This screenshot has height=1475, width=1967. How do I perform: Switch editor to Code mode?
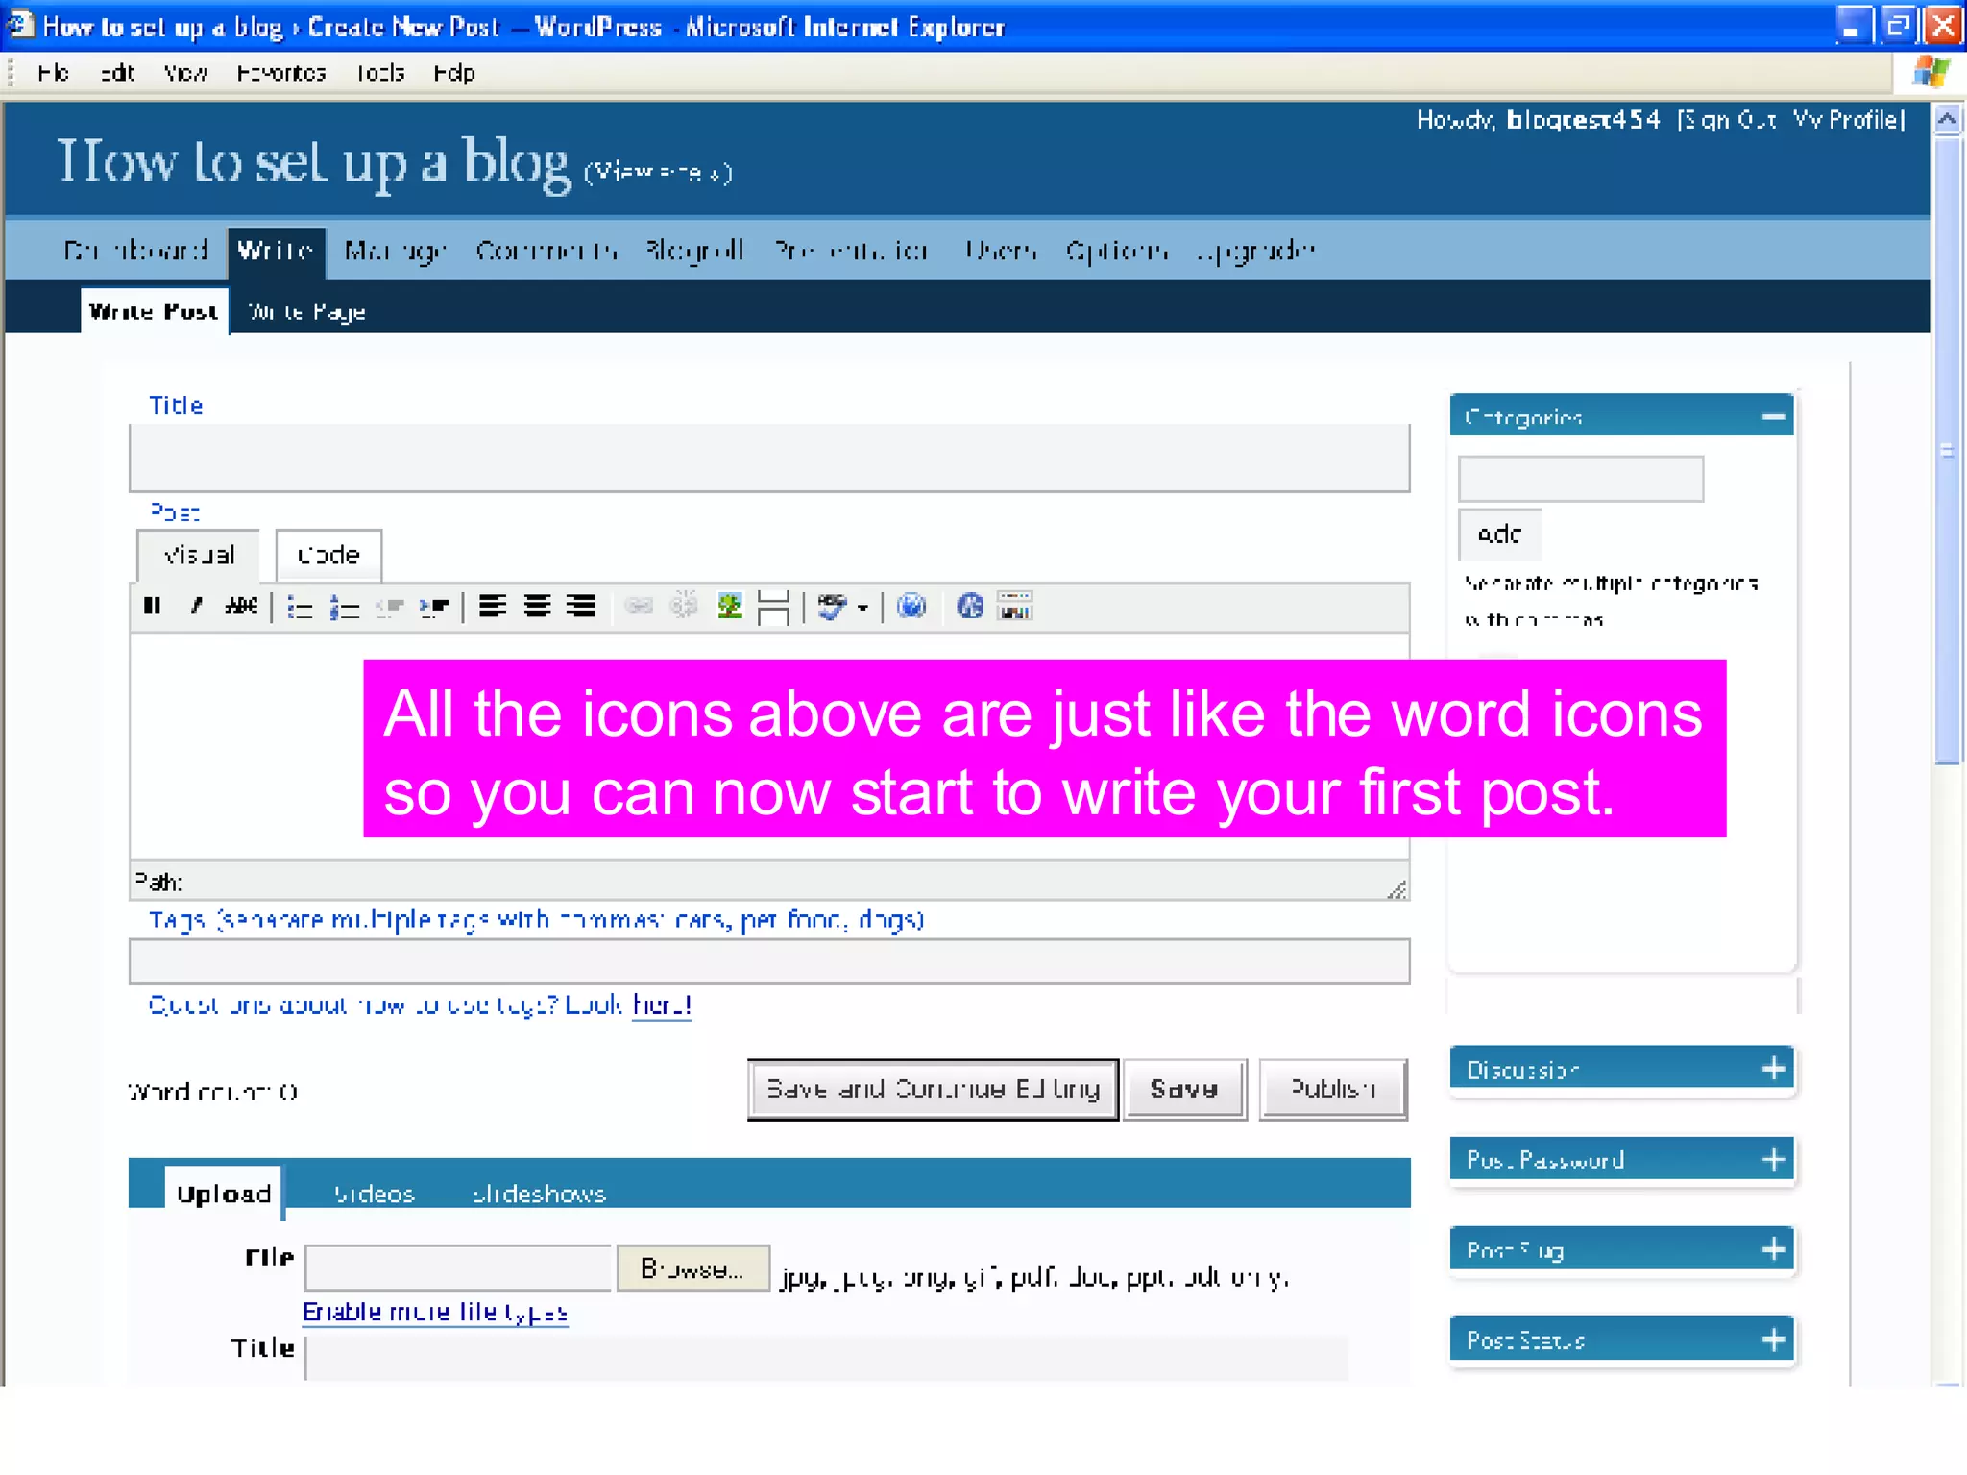tap(328, 555)
